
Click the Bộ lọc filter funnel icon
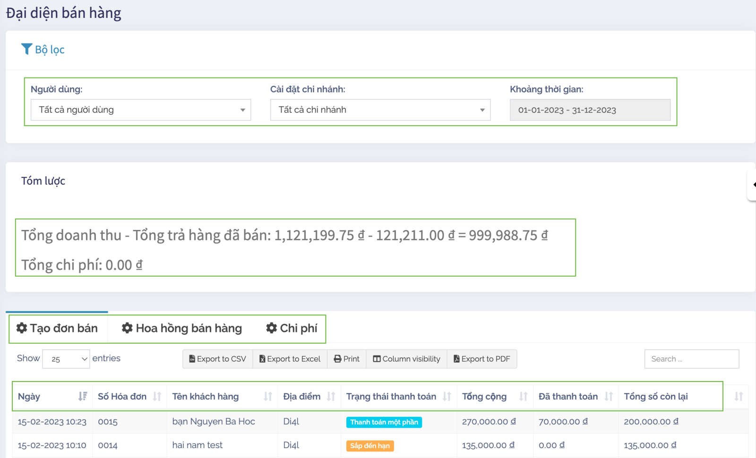tap(26, 49)
